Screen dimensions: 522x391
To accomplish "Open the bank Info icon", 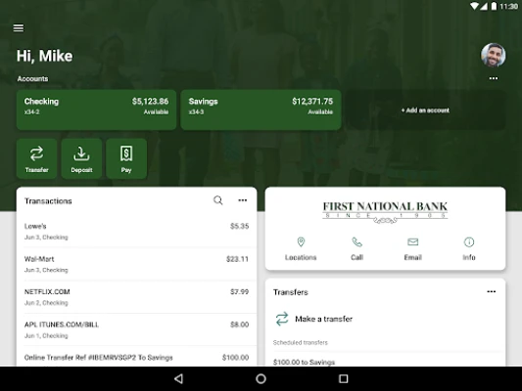I will click(469, 241).
